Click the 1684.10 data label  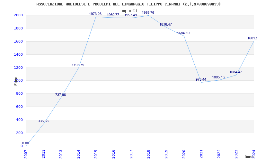(x=183, y=33)
